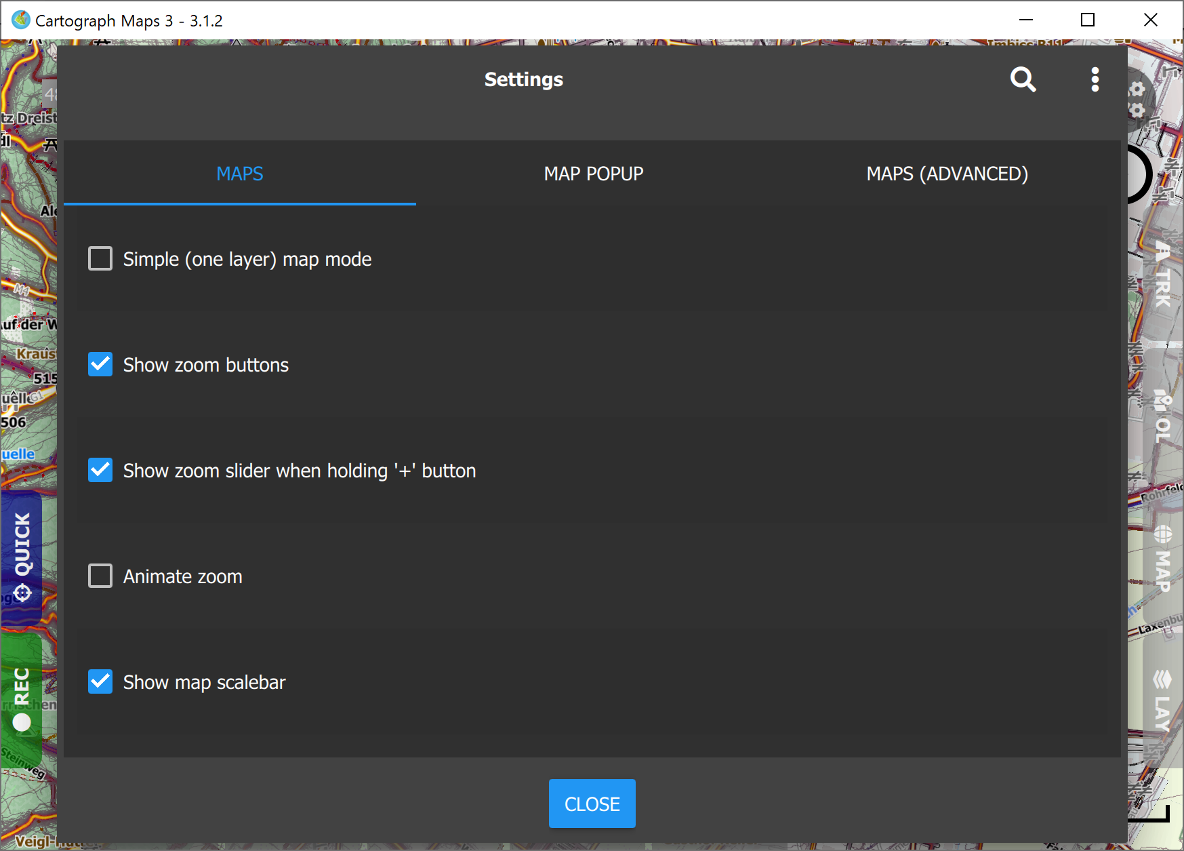Screen dimensions: 1184x851
Task: Open the three-dot overflow menu
Action: coord(1095,79)
